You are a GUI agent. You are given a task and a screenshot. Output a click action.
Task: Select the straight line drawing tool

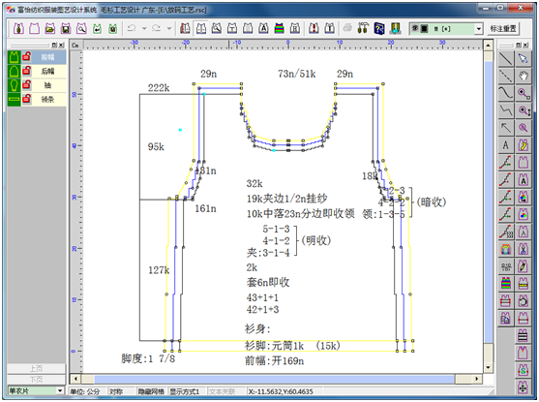506,59
